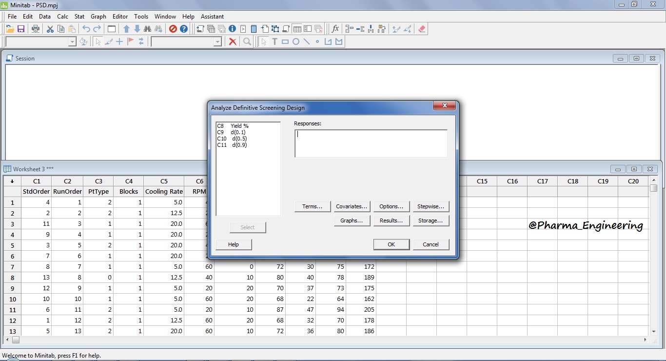
Task: Open the Calculator fx tool
Action: (x=335, y=29)
